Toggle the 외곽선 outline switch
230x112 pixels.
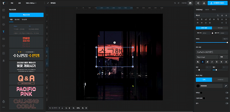(227, 93)
